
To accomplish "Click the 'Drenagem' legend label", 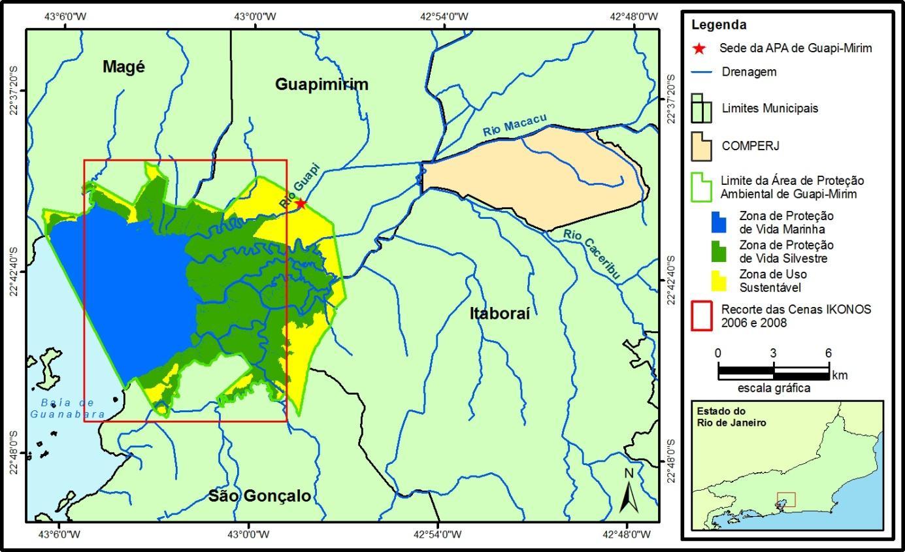I will tap(748, 72).
